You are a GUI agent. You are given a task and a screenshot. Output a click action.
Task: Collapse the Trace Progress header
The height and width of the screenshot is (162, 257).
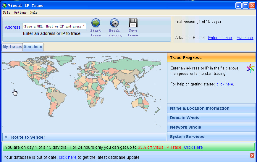pyautogui.click(x=211, y=58)
